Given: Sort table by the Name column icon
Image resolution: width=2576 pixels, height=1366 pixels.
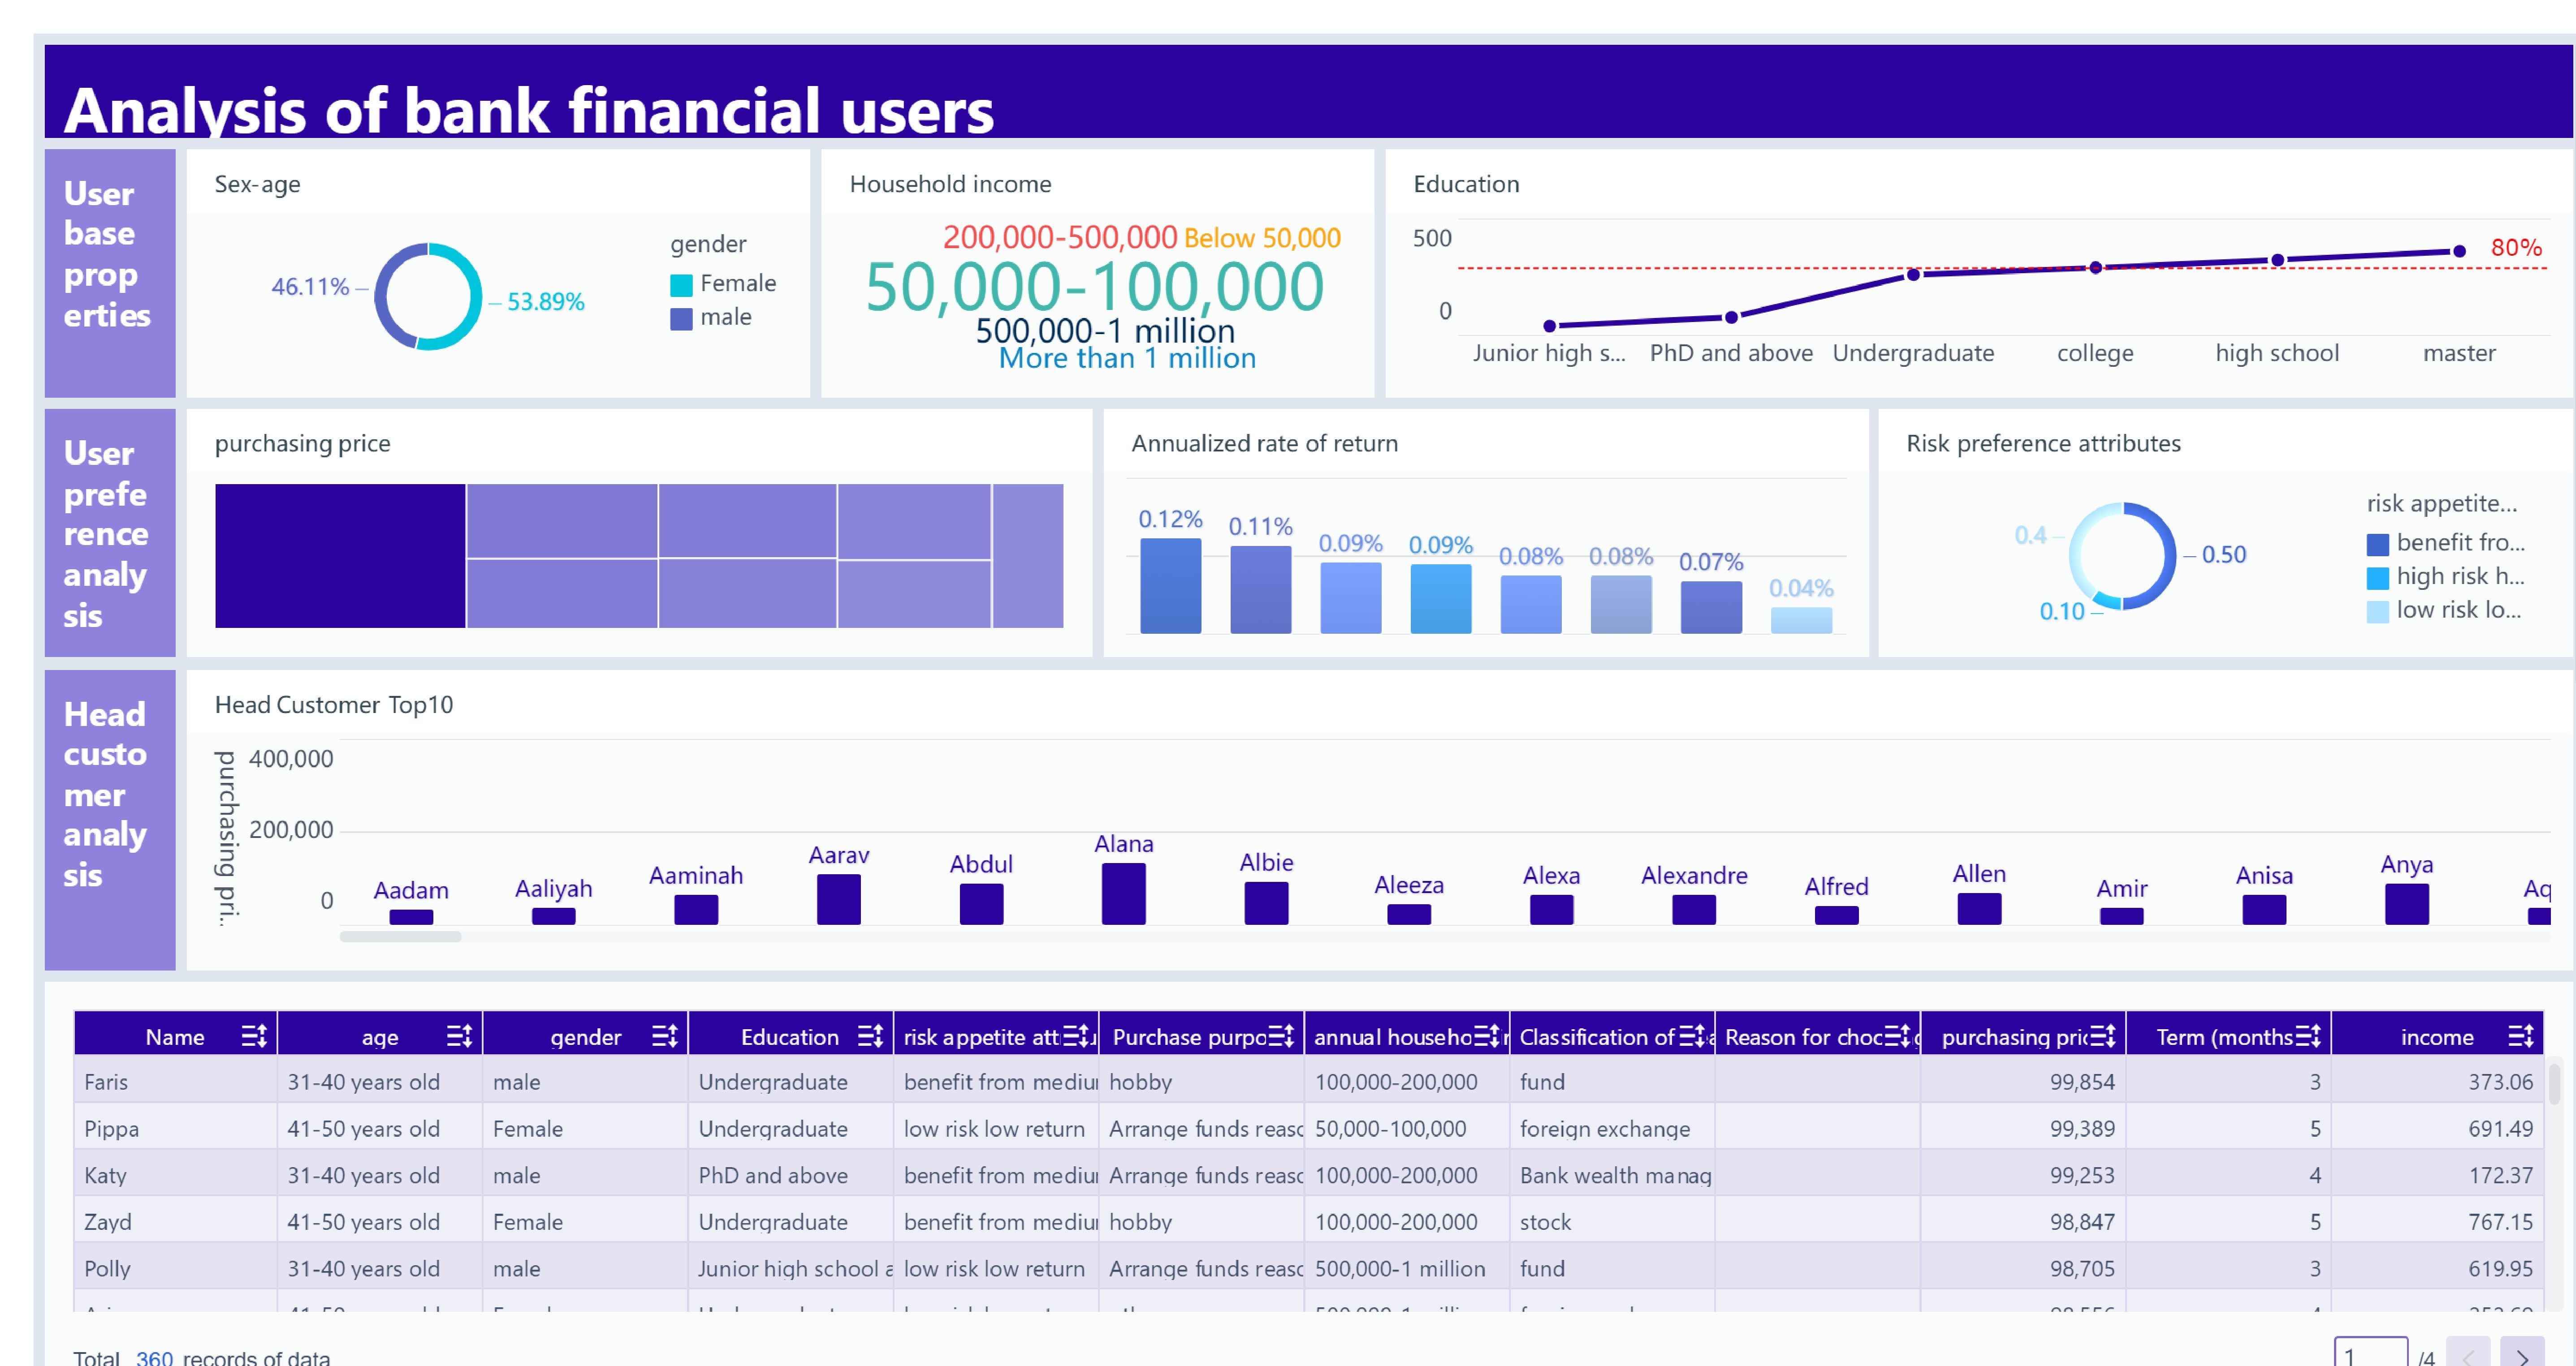Looking at the screenshot, I should coord(254,1036).
